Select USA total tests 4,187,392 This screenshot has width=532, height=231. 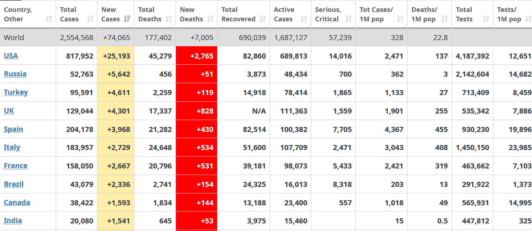(473, 56)
